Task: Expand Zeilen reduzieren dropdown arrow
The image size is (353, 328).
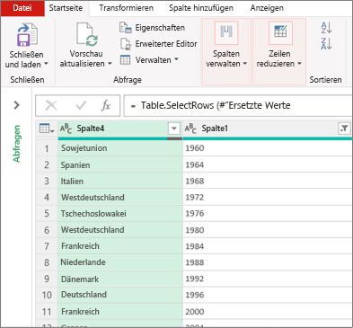Action: coord(299,64)
